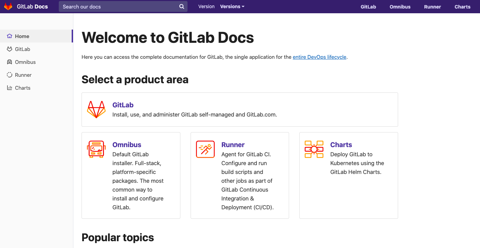Select the Home icon in the sidebar
The height and width of the screenshot is (248, 480).
coord(10,36)
